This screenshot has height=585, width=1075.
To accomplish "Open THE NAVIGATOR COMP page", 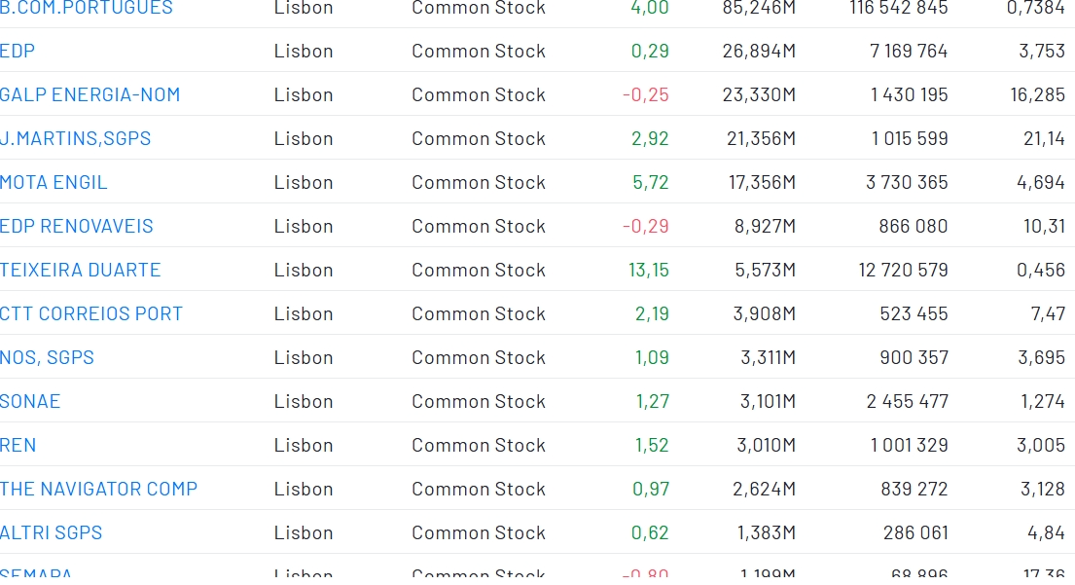I will coord(98,489).
